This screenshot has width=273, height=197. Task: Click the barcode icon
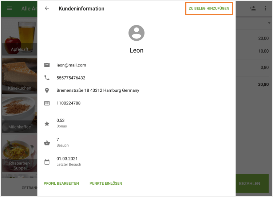tap(47, 103)
